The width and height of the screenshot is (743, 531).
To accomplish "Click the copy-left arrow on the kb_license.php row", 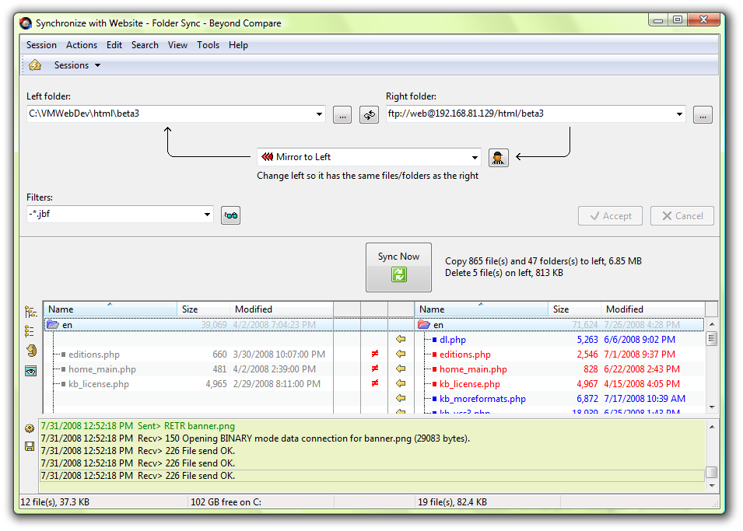I will point(401,383).
